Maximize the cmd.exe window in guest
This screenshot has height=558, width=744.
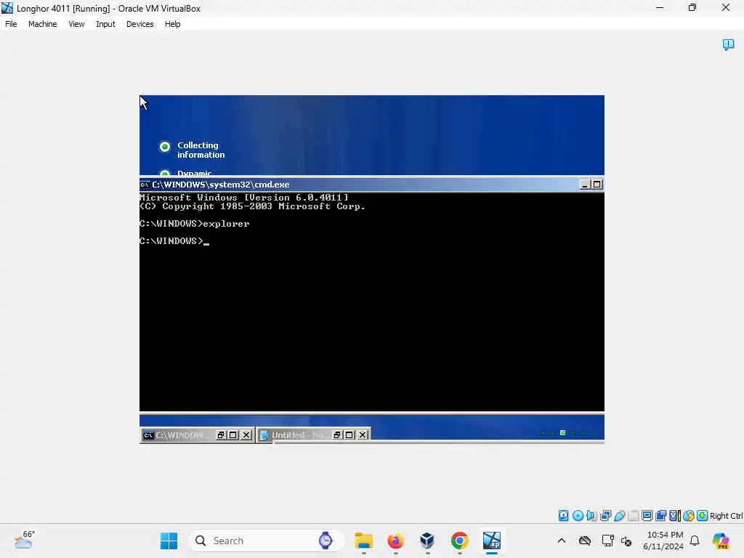(x=597, y=185)
